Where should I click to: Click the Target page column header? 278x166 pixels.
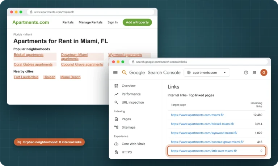coord(178,105)
